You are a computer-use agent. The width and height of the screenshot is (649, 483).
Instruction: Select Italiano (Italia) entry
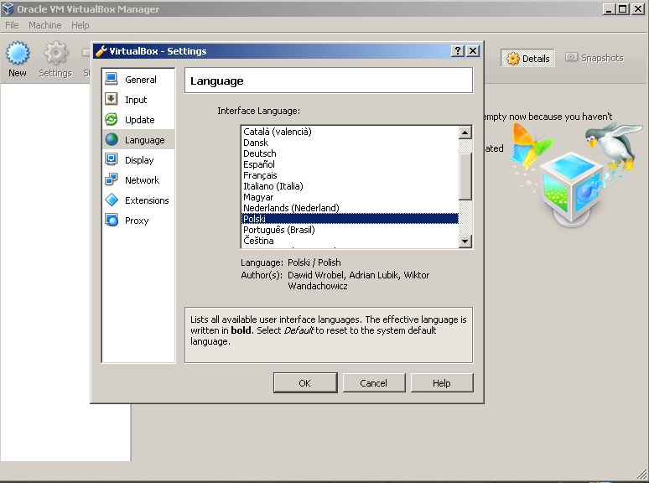(350, 186)
